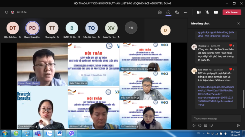Click the recording indicator dot
Image resolution: width=245 pixels, height=137 pixels.
point(12,12)
